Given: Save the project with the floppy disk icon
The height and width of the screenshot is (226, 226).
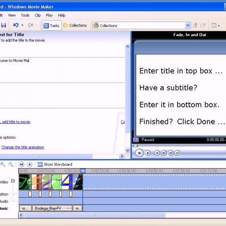Looking at the screenshot, I should click(x=4, y=25).
